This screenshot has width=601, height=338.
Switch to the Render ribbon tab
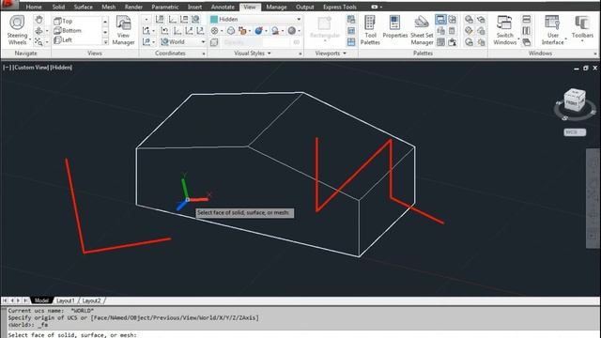point(133,7)
